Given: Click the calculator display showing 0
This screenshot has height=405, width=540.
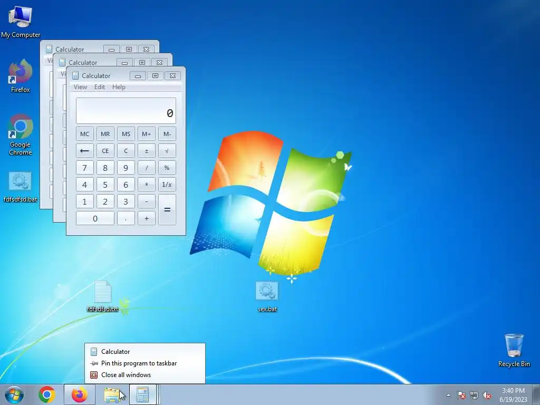Looking at the screenshot, I should point(126,111).
